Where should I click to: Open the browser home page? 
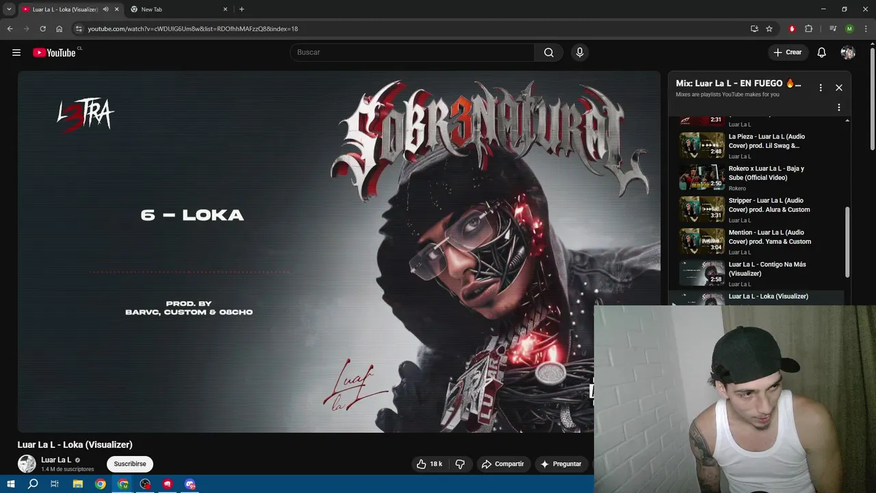pos(60,29)
